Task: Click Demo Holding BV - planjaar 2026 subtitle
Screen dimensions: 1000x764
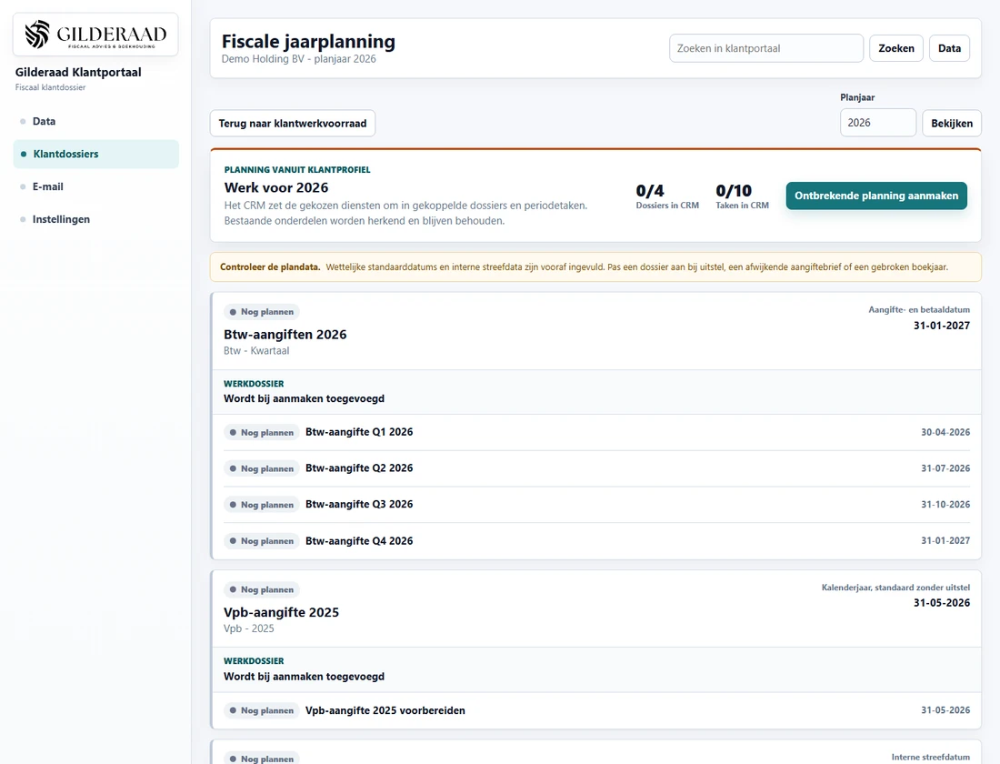Action: pos(298,59)
